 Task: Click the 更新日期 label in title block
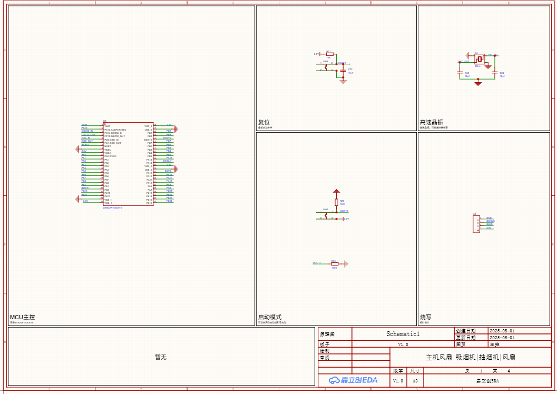(x=466, y=338)
